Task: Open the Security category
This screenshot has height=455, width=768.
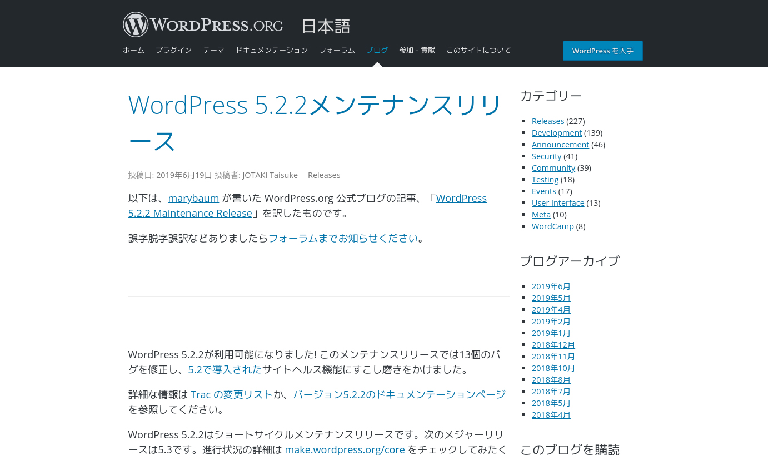Action: (547, 156)
